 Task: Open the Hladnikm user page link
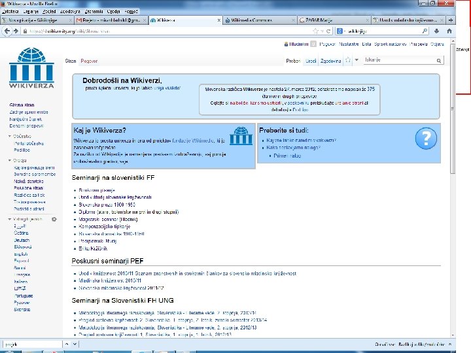point(299,44)
